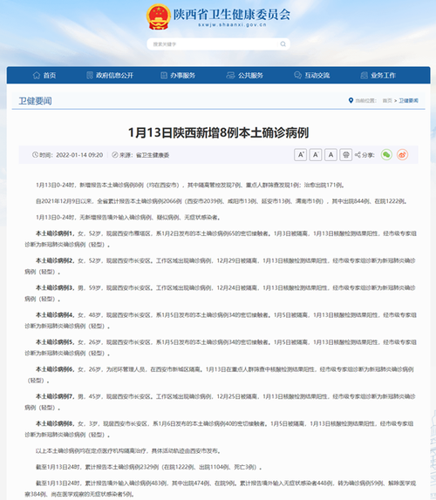Click the clock icon beside 时间
The width and height of the screenshot is (436, 500).
[x=35, y=155]
